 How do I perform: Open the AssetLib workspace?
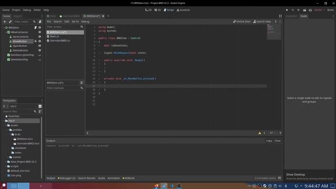[x=183, y=10]
